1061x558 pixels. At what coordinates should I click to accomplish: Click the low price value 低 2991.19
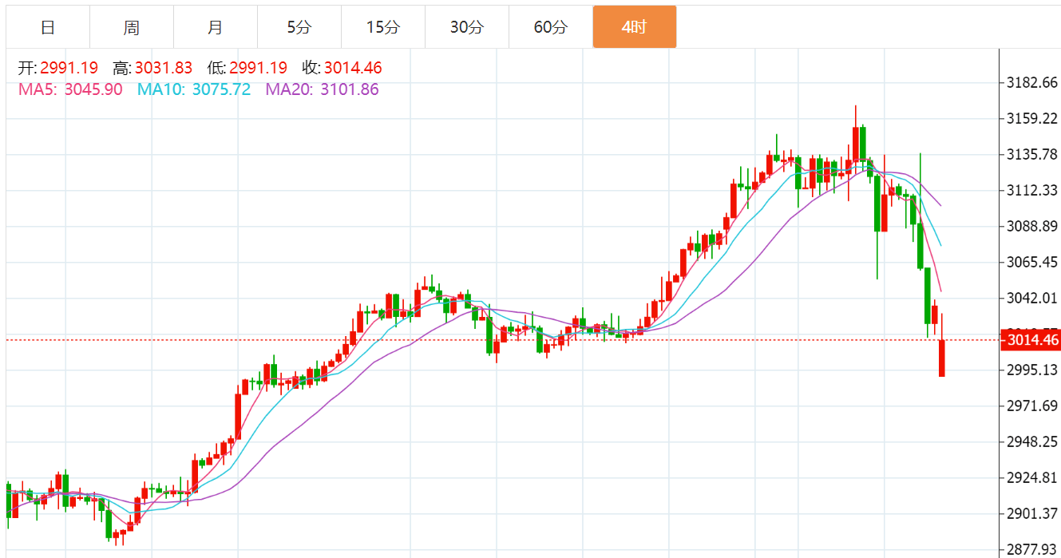[x=258, y=69]
